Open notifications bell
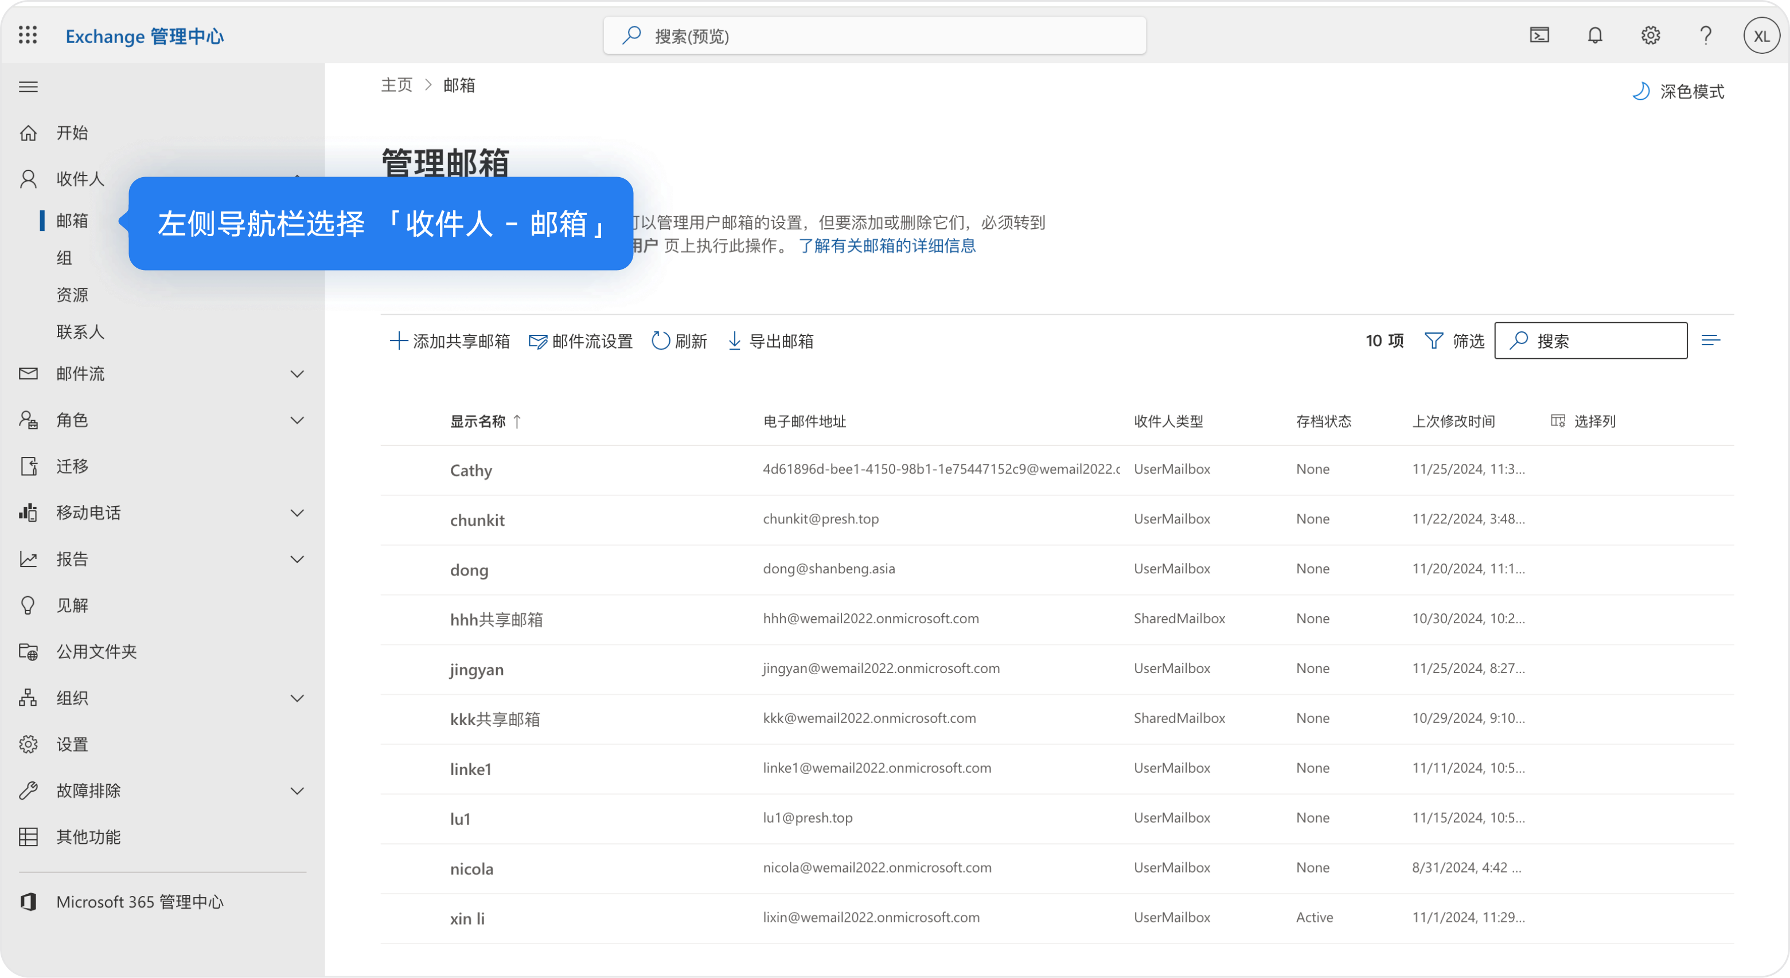 tap(1596, 36)
